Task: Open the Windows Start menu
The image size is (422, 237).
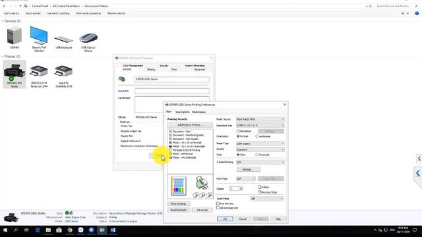Action: click(x=5, y=230)
